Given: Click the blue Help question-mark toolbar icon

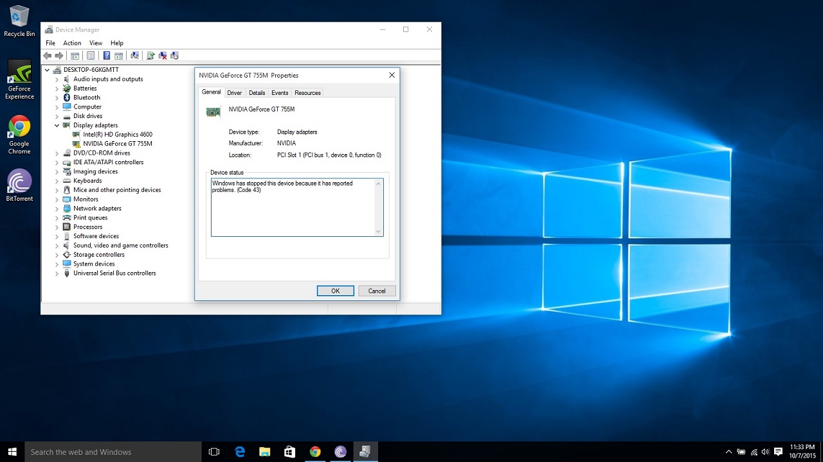Looking at the screenshot, I should [107, 56].
